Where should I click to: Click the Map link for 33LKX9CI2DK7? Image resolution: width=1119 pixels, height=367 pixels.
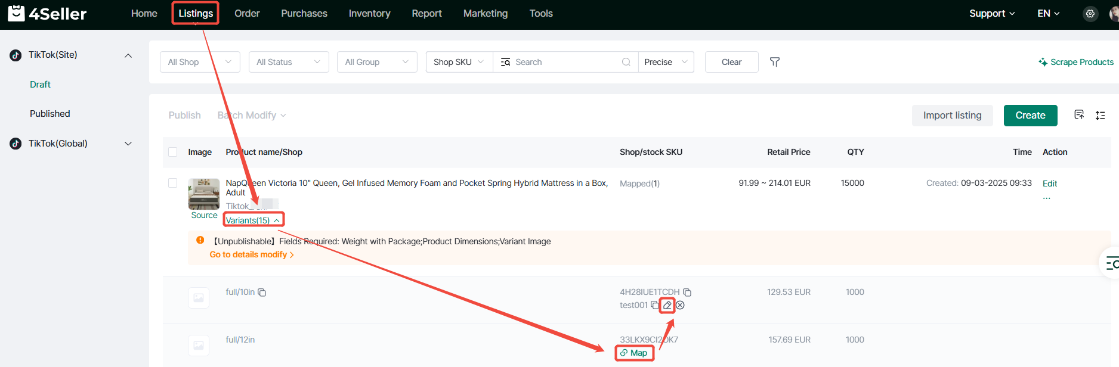[x=634, y=353]
